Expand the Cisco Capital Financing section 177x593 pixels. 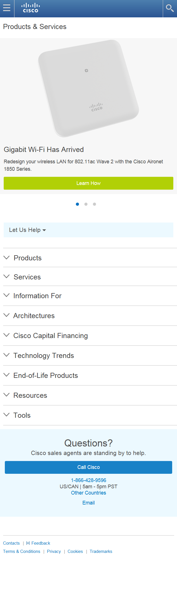7,335
